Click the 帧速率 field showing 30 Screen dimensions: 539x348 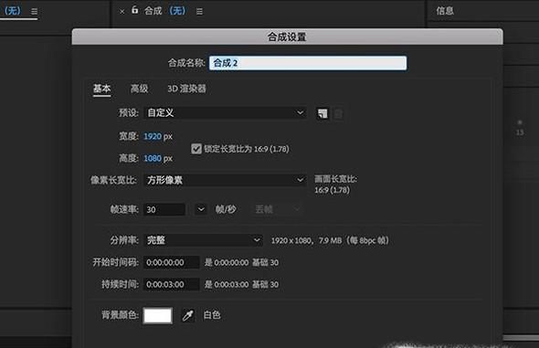click(164, 209)
